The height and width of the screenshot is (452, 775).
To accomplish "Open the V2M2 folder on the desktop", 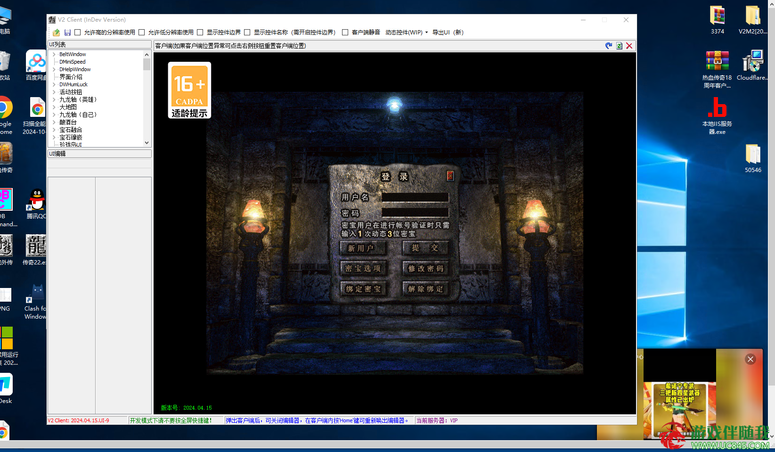I will (x=753, y=20).
